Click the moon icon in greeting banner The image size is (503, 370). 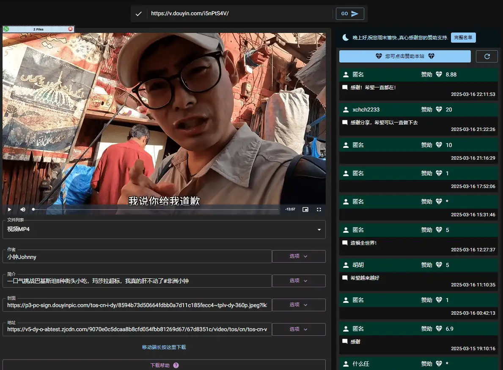coord(346,38)
